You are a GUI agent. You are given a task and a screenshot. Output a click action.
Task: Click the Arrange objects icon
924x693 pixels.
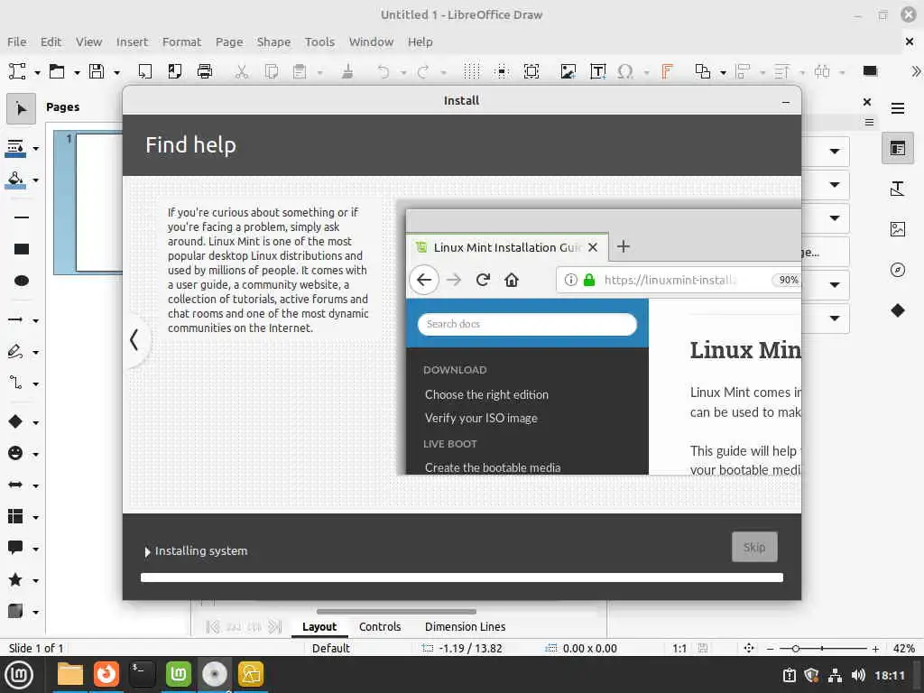point(702,71)
